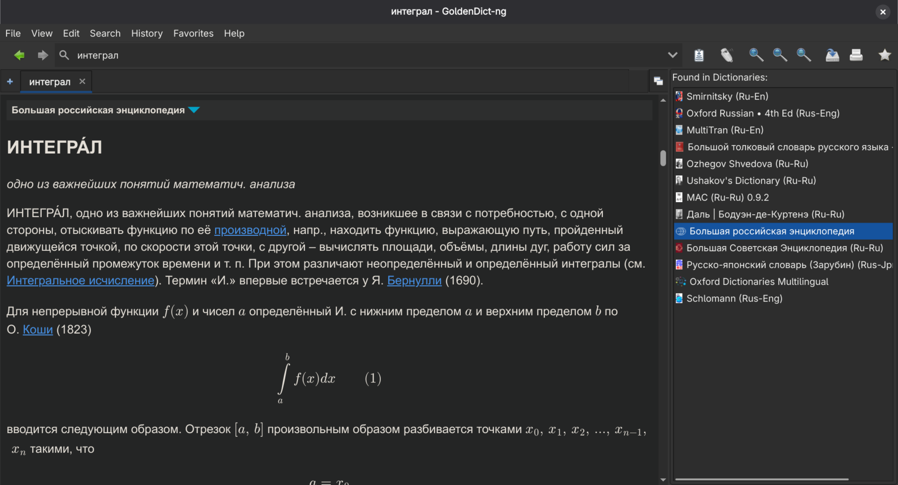Open the Бернулли link

coord(414,281)
